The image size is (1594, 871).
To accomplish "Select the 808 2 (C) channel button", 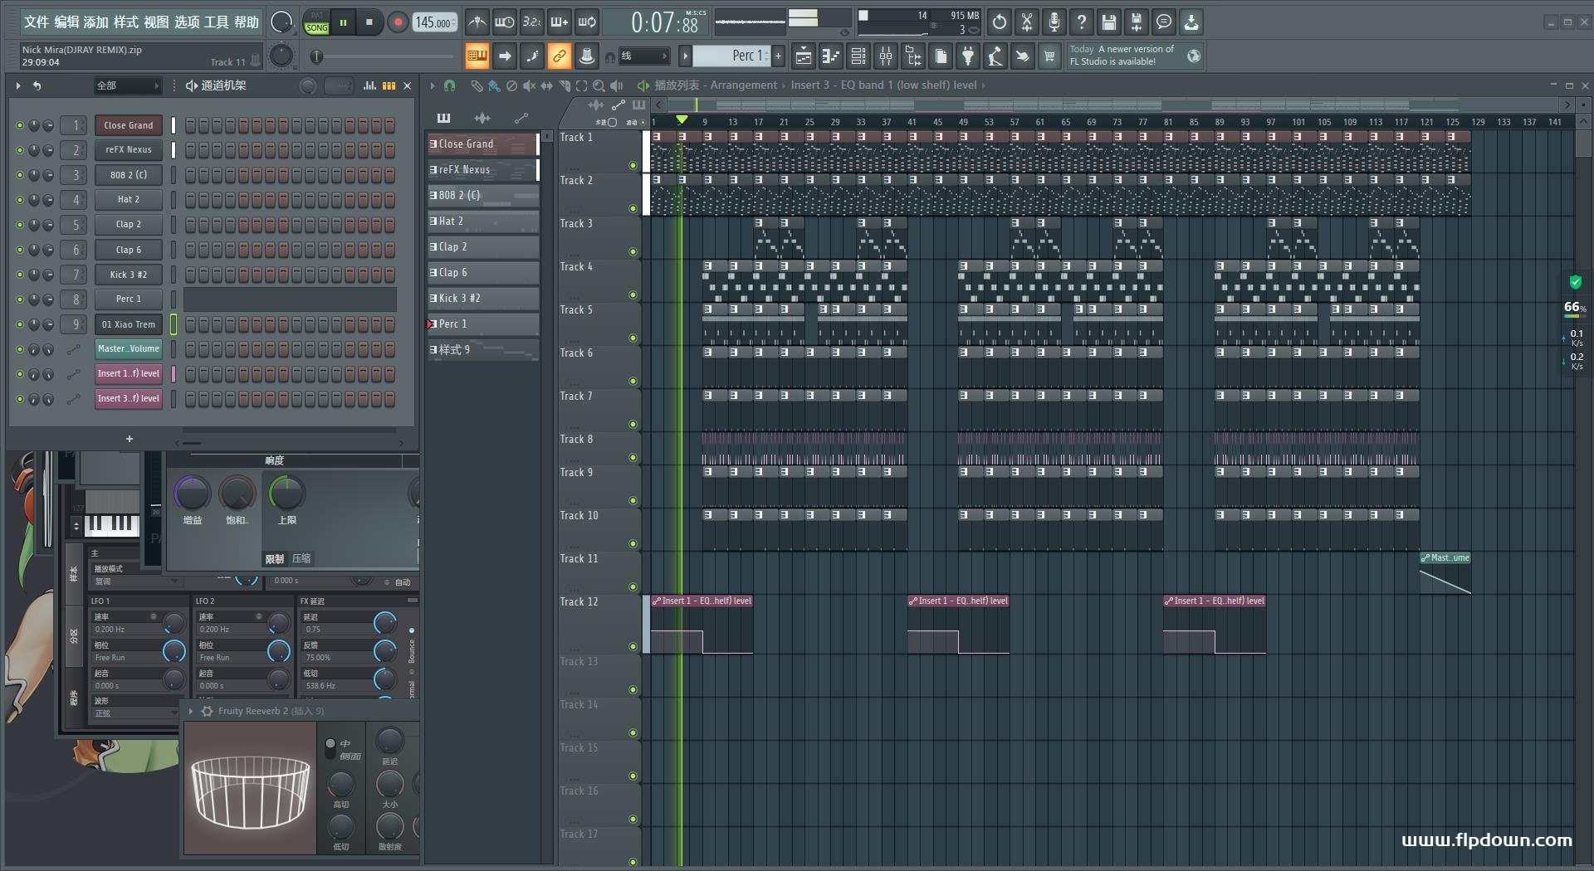I will (x=128, y=175).
